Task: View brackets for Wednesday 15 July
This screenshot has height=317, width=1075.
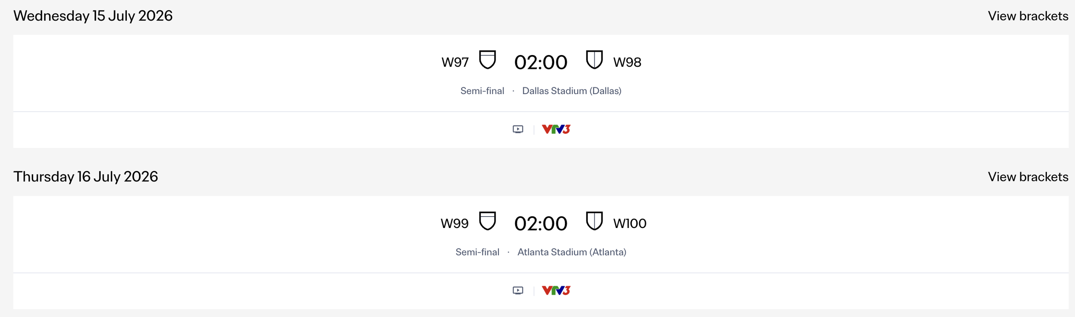Action: pos(1028,16)
